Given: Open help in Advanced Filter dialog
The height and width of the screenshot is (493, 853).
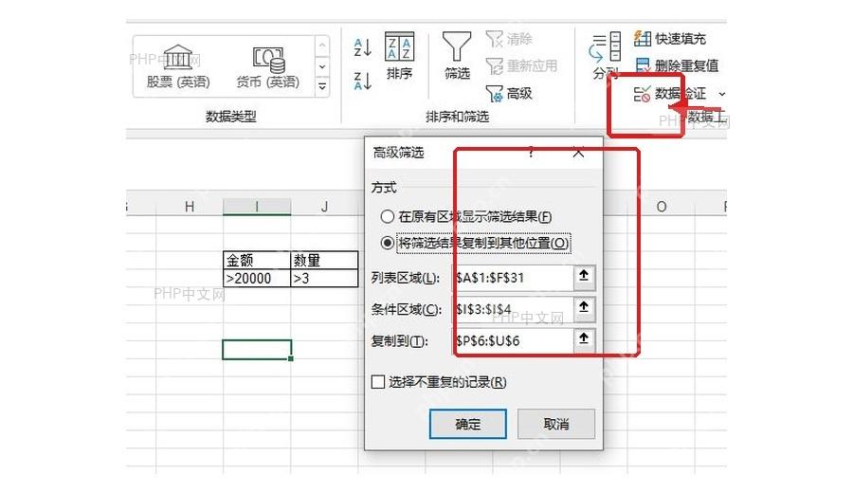Looking at the screenshot, I should [x=531, y=153].
